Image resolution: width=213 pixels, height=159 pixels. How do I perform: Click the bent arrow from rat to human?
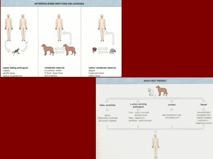pos(110,38)
